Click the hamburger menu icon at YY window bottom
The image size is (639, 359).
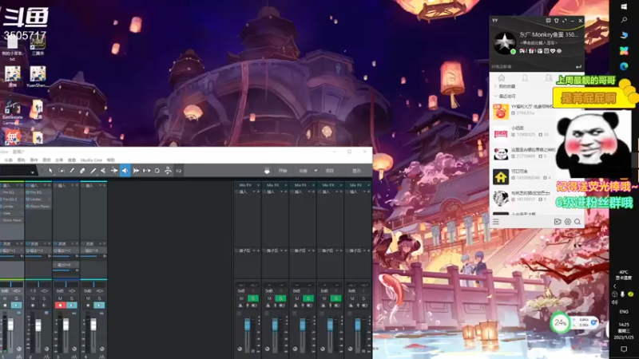click(496, 222)
